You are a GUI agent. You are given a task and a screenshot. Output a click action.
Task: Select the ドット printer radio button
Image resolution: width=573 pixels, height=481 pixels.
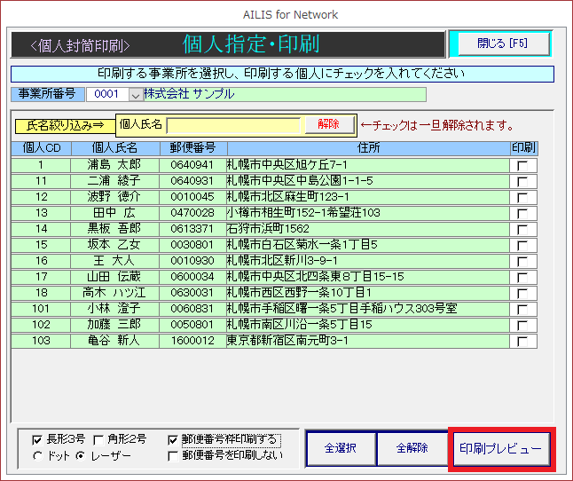pyautogui.click(x=37, y=455)
